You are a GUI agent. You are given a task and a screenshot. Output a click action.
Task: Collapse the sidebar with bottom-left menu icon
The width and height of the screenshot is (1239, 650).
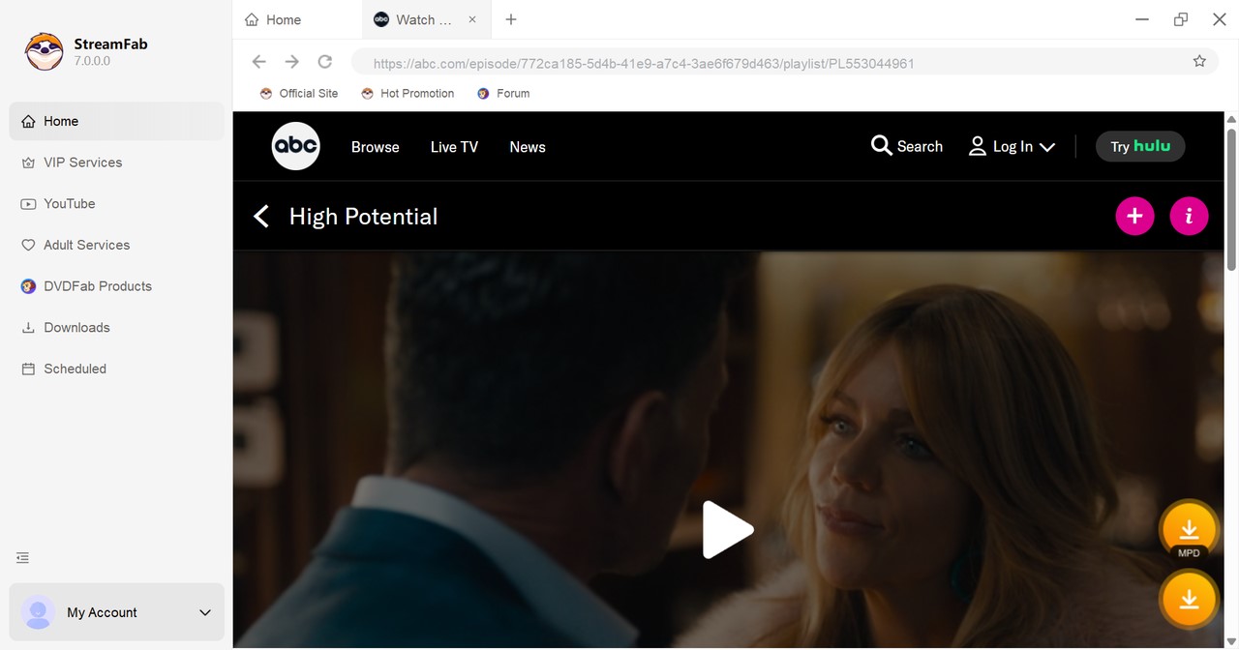[x=23, y=558]
